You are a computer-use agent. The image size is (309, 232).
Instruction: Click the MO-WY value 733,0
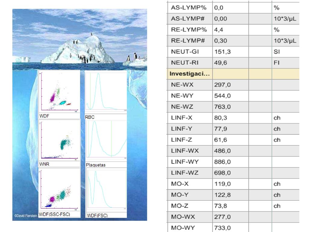(222, 228)
